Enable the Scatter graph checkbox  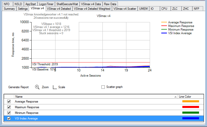[103, 87]
